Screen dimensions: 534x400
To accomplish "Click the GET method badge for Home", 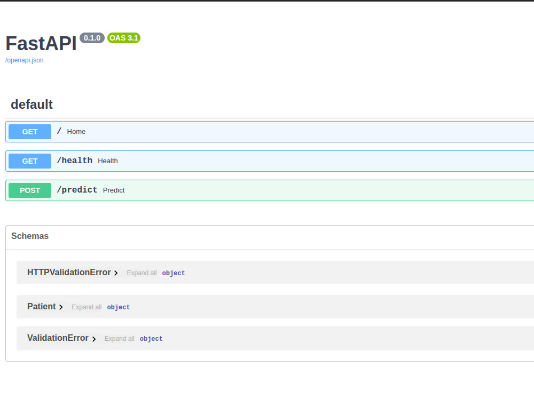I will click(30, 132).
